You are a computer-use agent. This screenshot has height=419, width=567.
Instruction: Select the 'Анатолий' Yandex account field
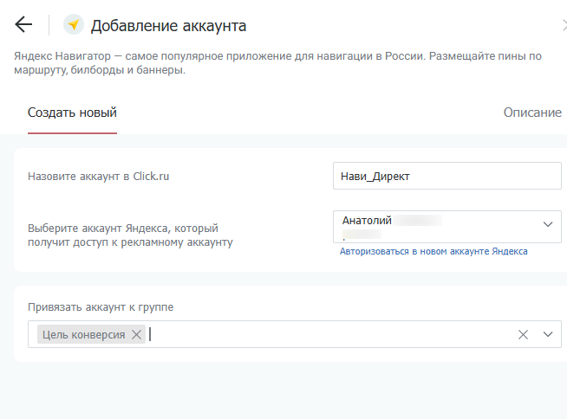447,227
